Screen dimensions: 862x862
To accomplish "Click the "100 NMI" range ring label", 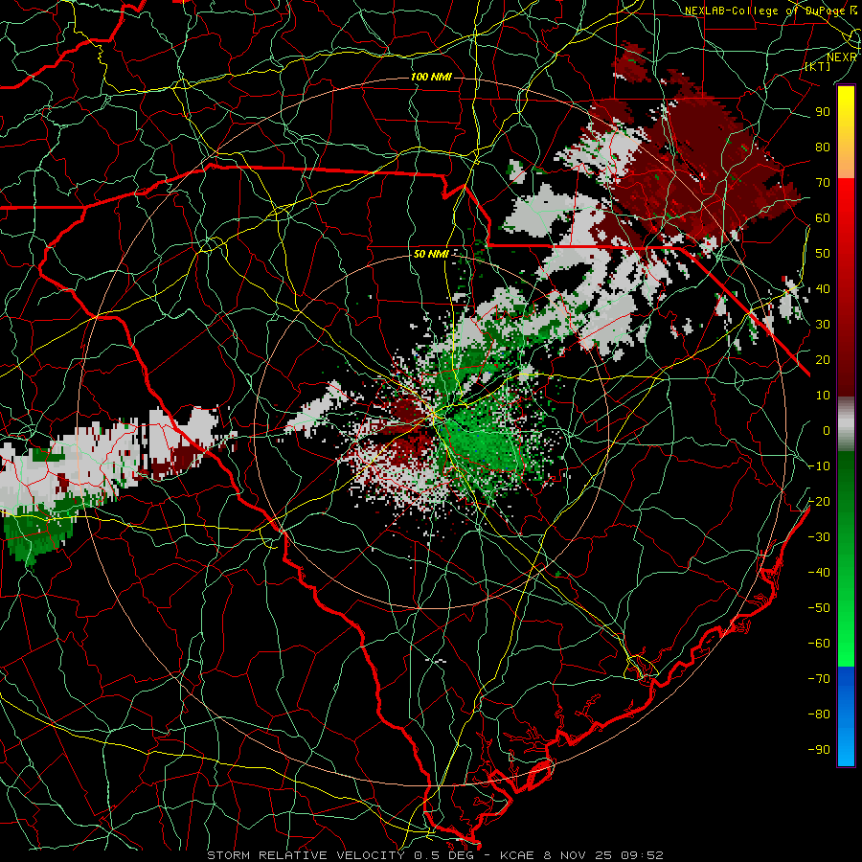I will (432, 77).
